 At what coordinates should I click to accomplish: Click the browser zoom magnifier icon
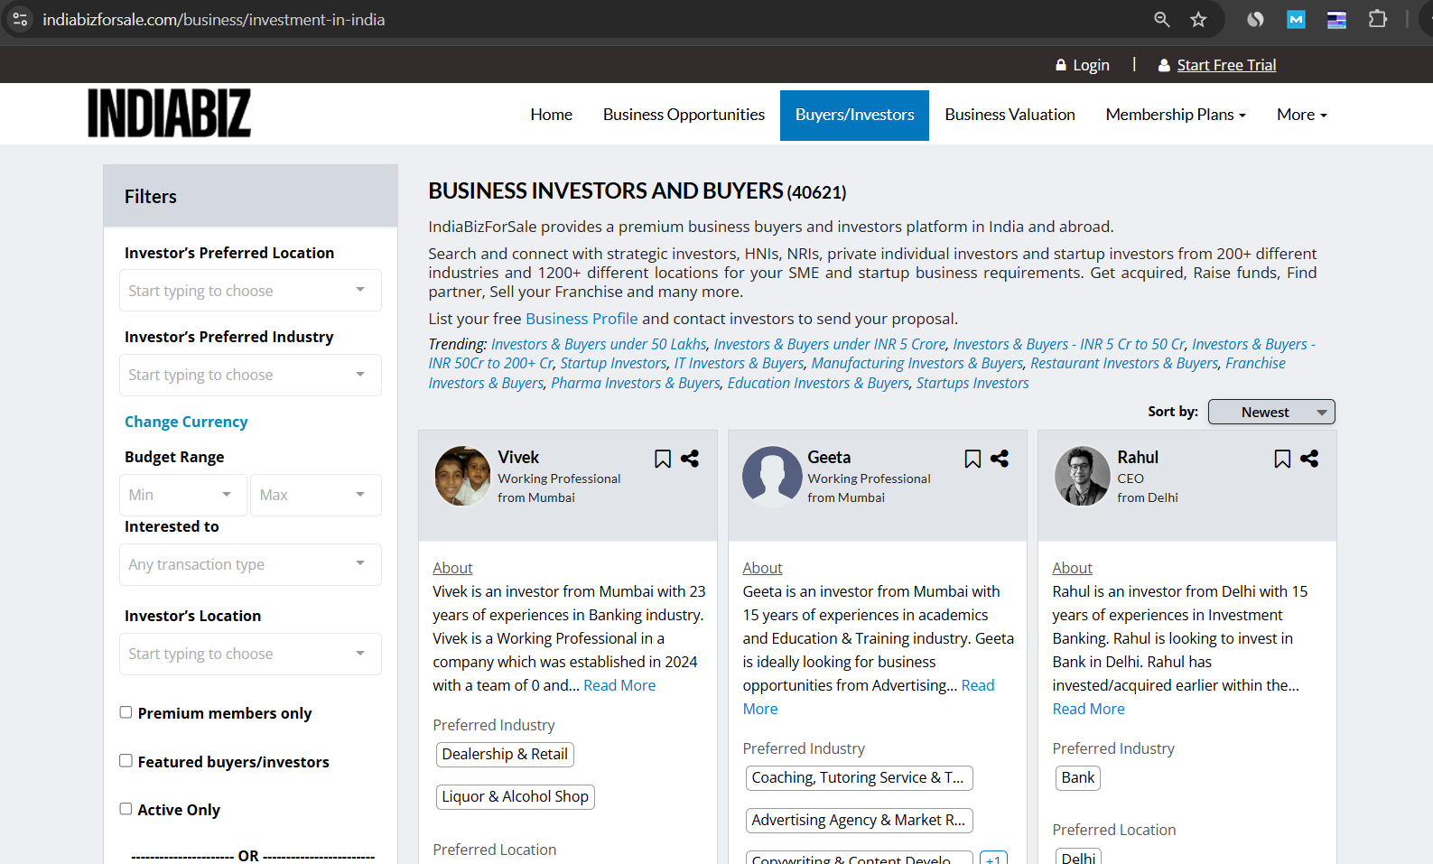[x=1162, y=19]
